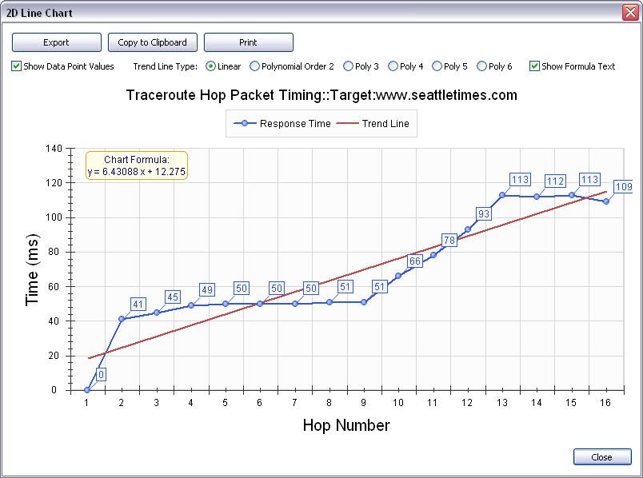The image size is (643, 478).
Task: Click the data point at hop 14
Action: click(x=537, y=197)
